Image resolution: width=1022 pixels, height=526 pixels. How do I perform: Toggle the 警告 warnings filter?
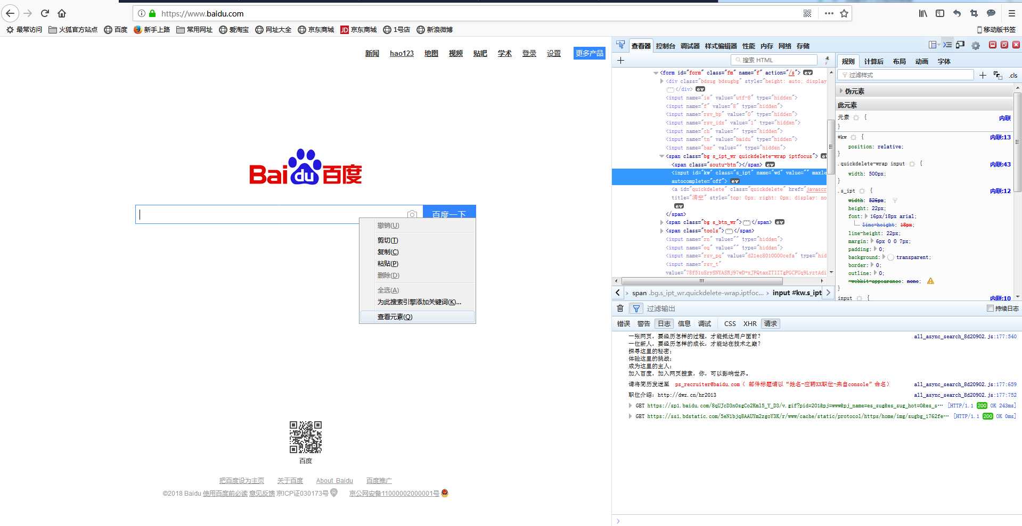point(643,323)
